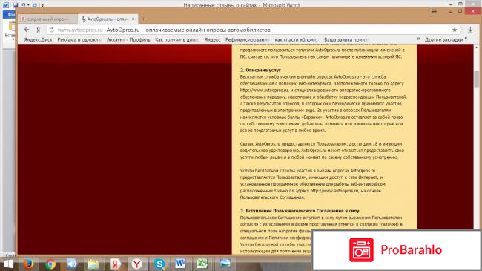482x271 pixels.
Task: Open a new tab with the plus button
Action: (x=144, y=19)
